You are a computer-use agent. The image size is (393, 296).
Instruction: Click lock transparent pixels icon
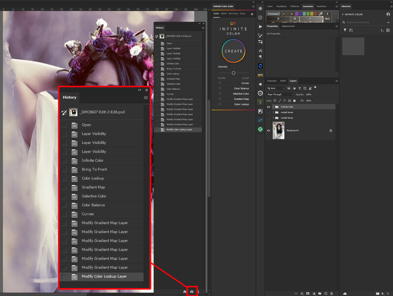pos(275,101)
